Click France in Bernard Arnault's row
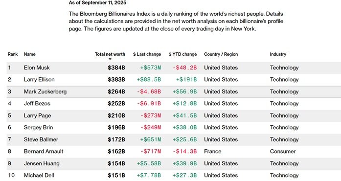Viewport: 341px width, 181px height. coord(213,152)
